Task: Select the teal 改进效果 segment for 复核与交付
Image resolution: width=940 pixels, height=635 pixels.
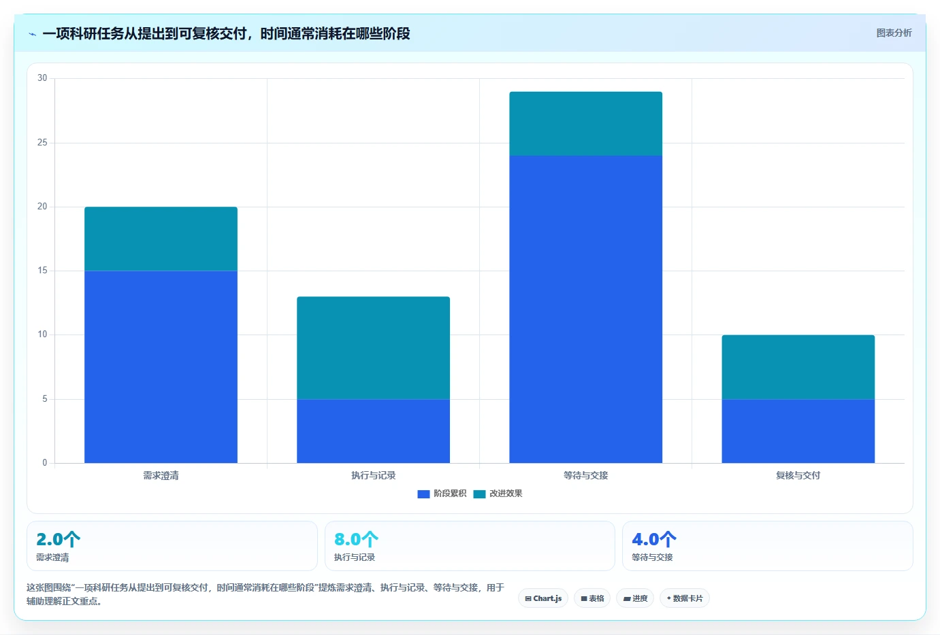Action: (798, 367)
